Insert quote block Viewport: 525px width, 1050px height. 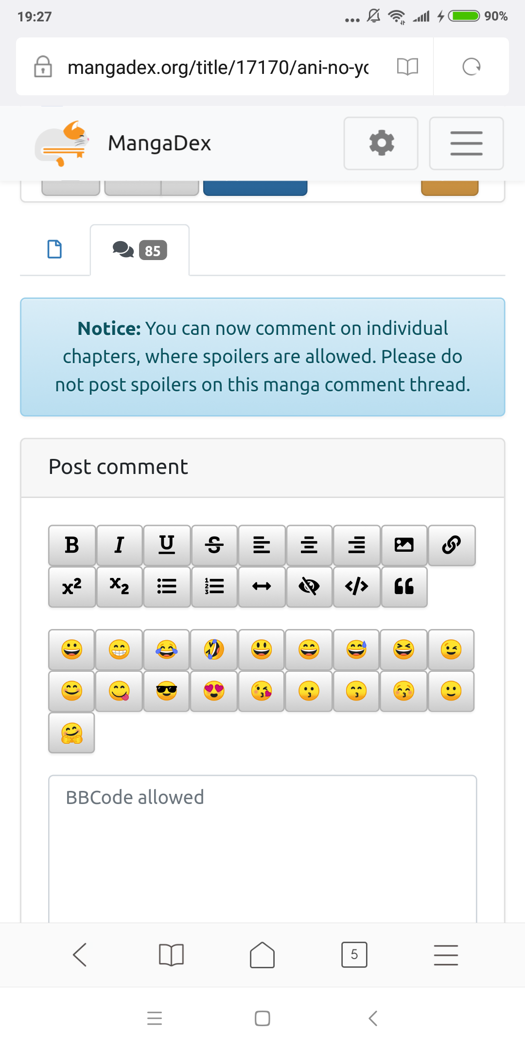pyautogui.click(x=404, y=586)
